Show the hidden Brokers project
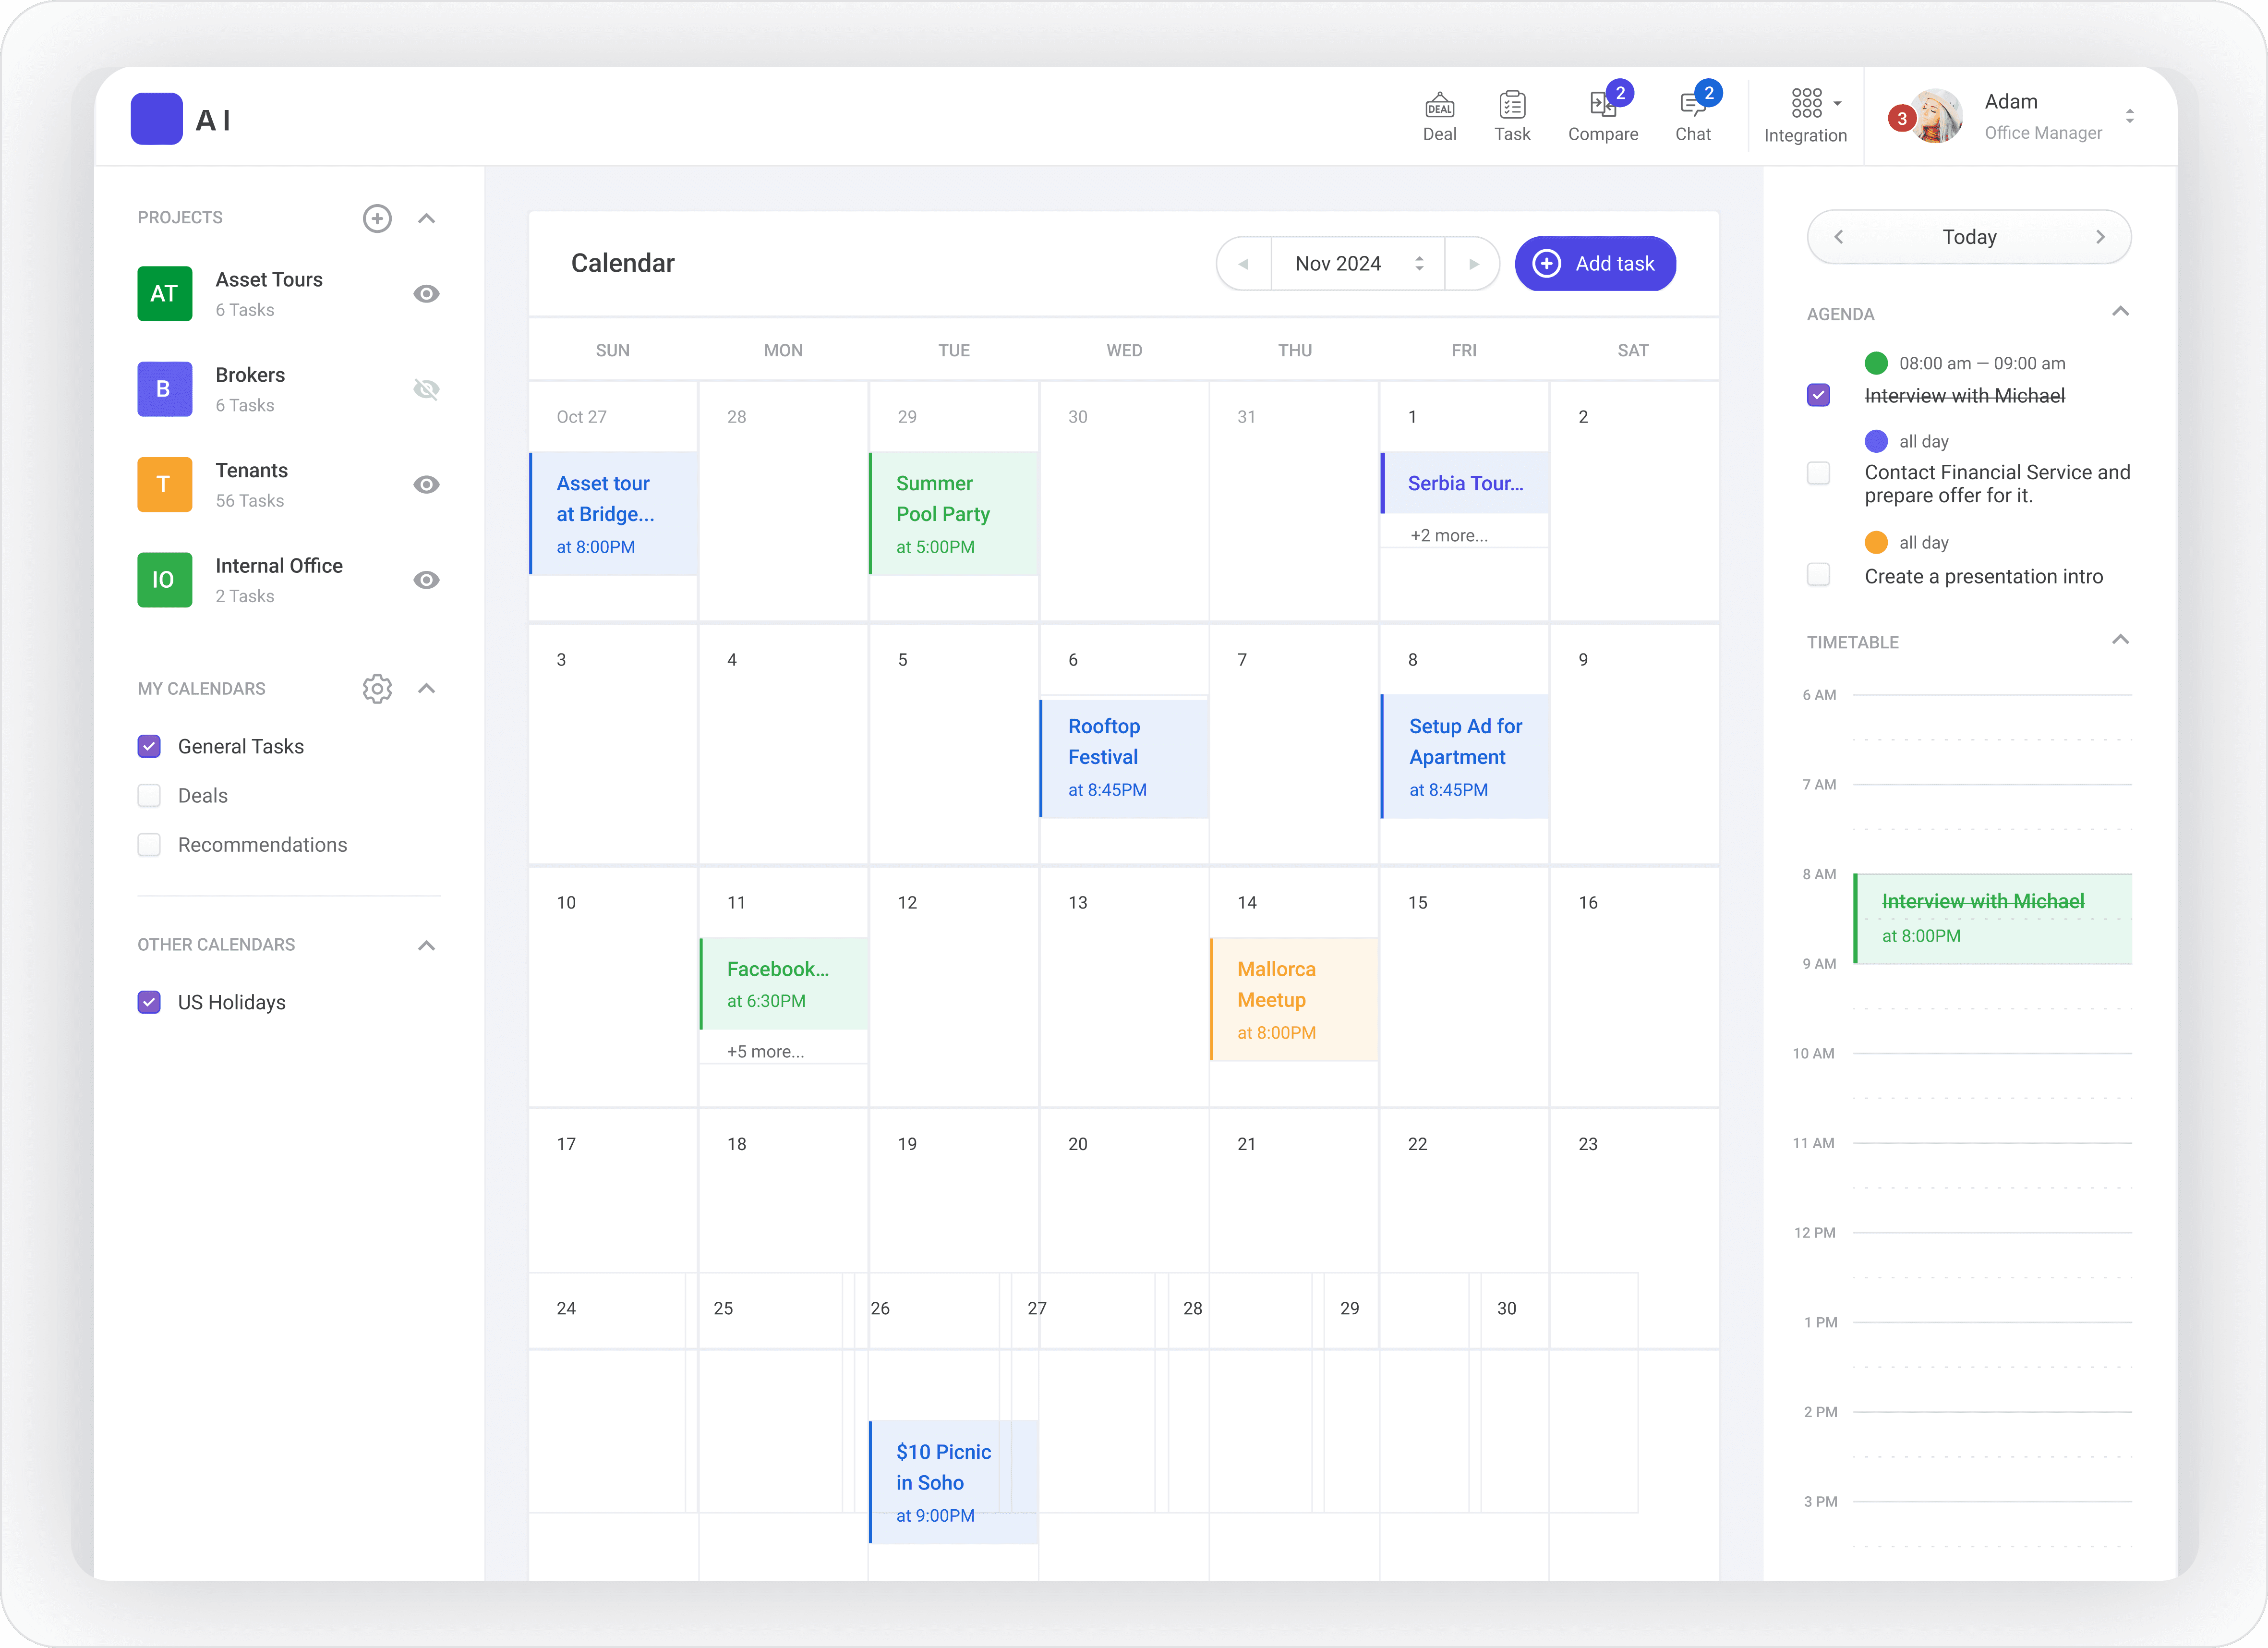The height and width of the screenshot is (1648, 2268). pos(426,389)
